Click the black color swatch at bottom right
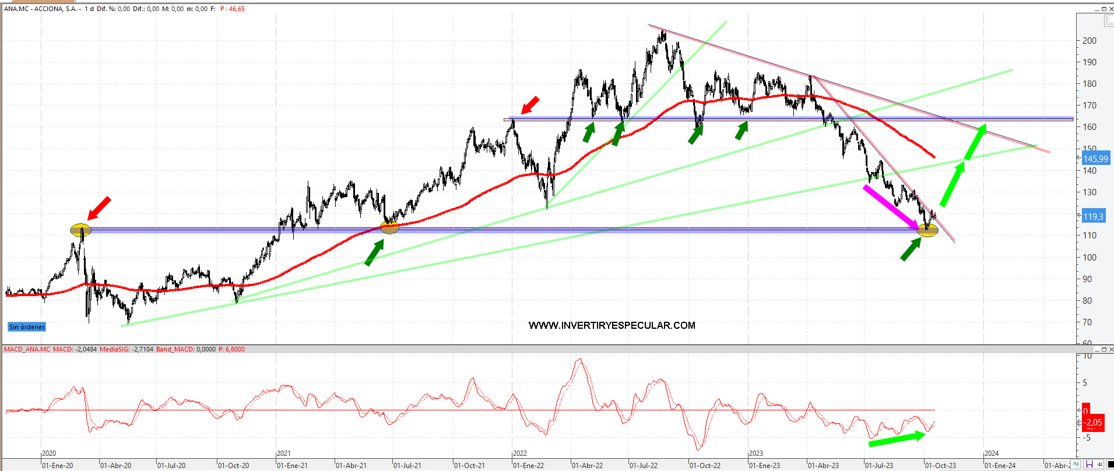 (x=1111, y=465)
